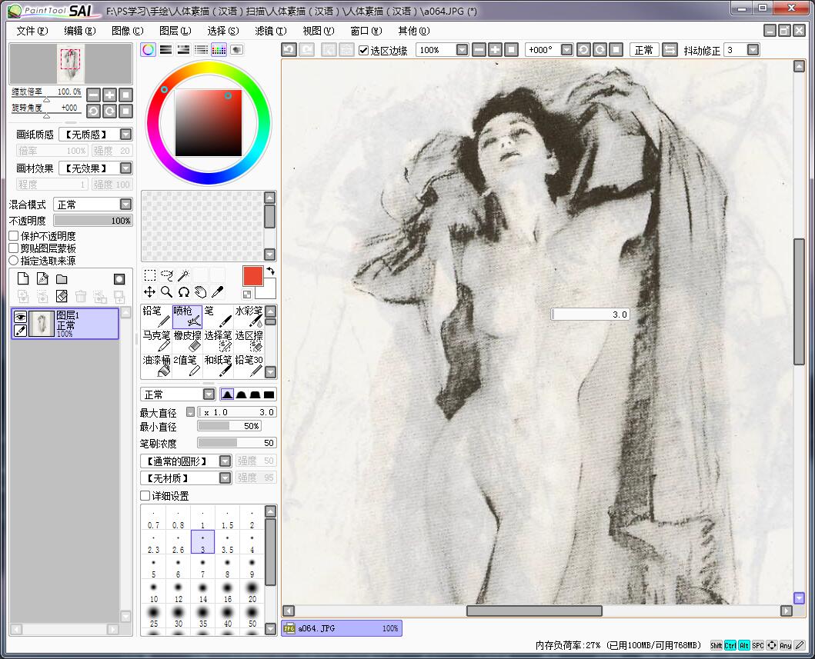The image size is (815, 659).
Task: Choose the 油漆桶 paint bucket tool
Action: click(156, 365)
